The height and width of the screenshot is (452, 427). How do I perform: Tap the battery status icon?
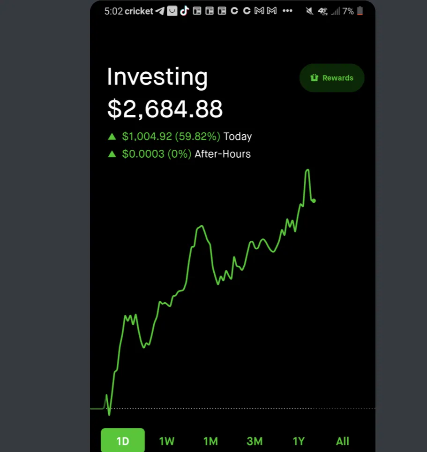click(360, 11)
